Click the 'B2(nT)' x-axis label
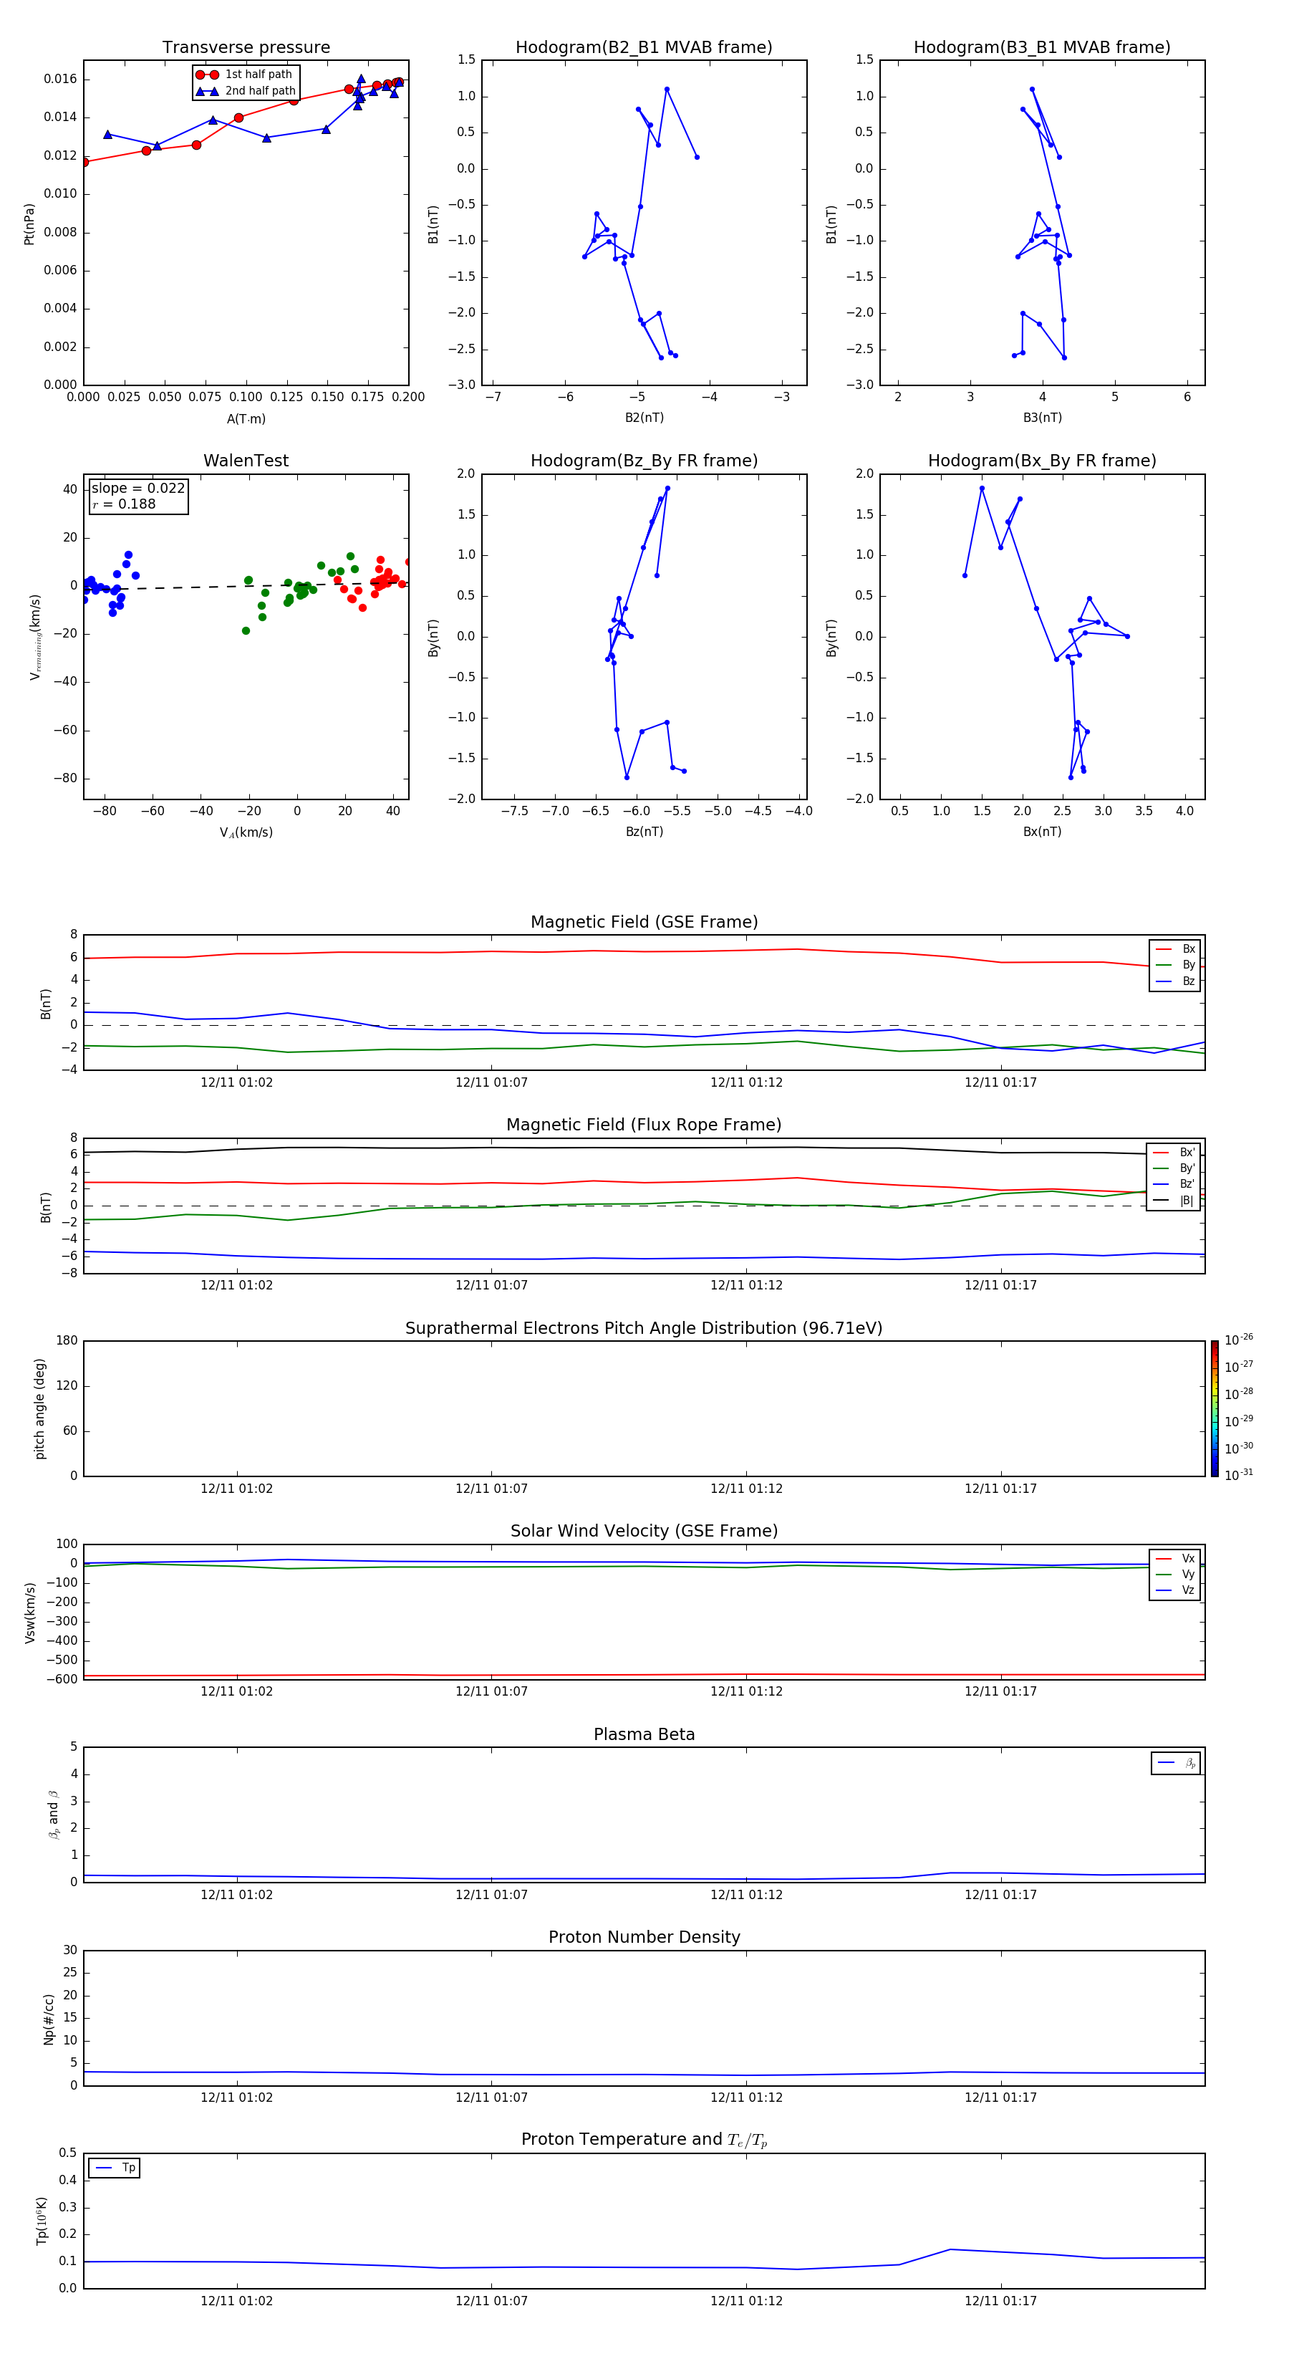The height and width of the screenshot is (2364, 1289). 644,418
